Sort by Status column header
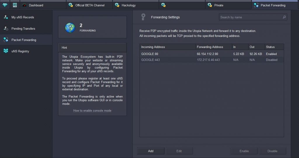Image resolution: width=299 pixels, height=158 pixels. (274, 47)
